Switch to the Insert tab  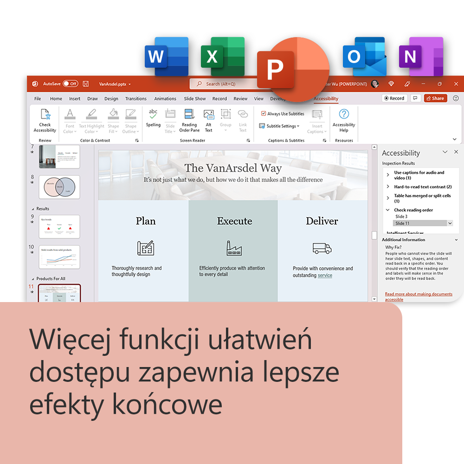pos(75,98)
